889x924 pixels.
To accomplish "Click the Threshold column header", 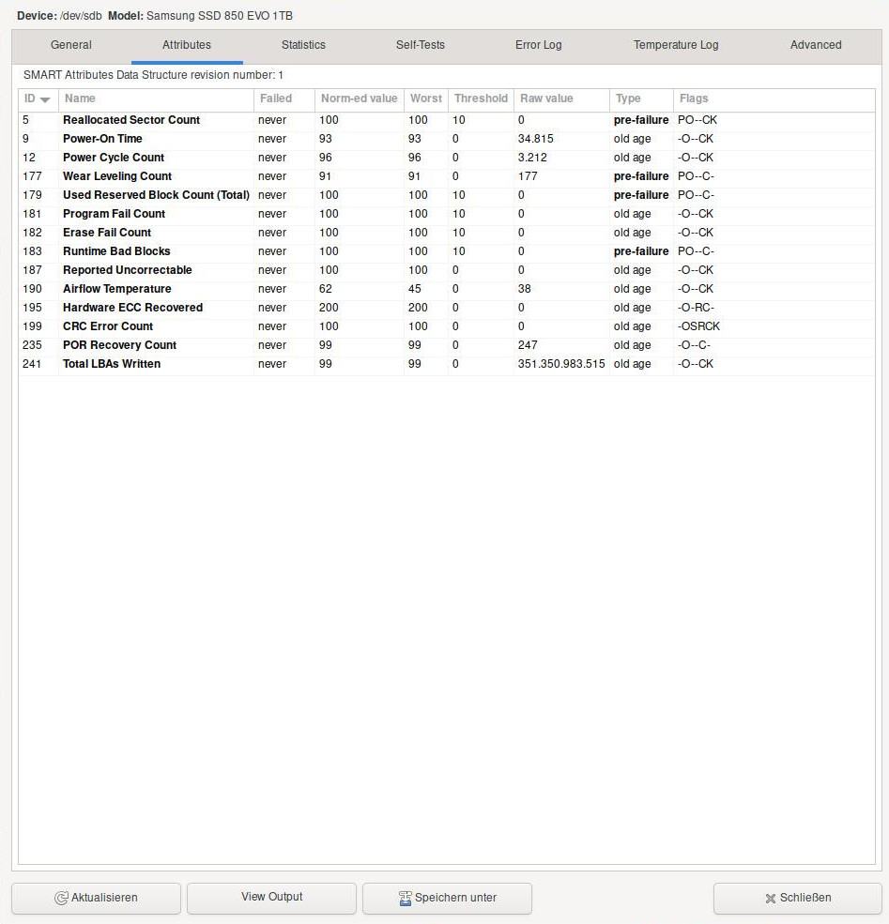I will pyautogui.click(x=481, y=98).
